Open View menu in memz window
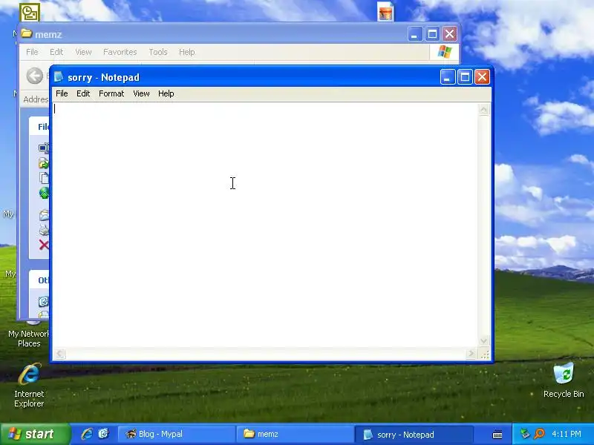Viewport: 594px width, 445px height. 83,52
